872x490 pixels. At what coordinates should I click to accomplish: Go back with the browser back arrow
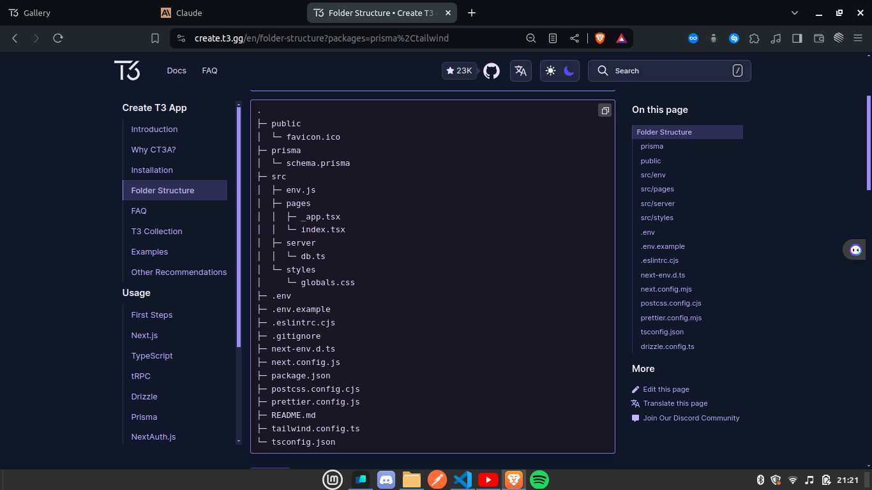(x=15, y=38)
